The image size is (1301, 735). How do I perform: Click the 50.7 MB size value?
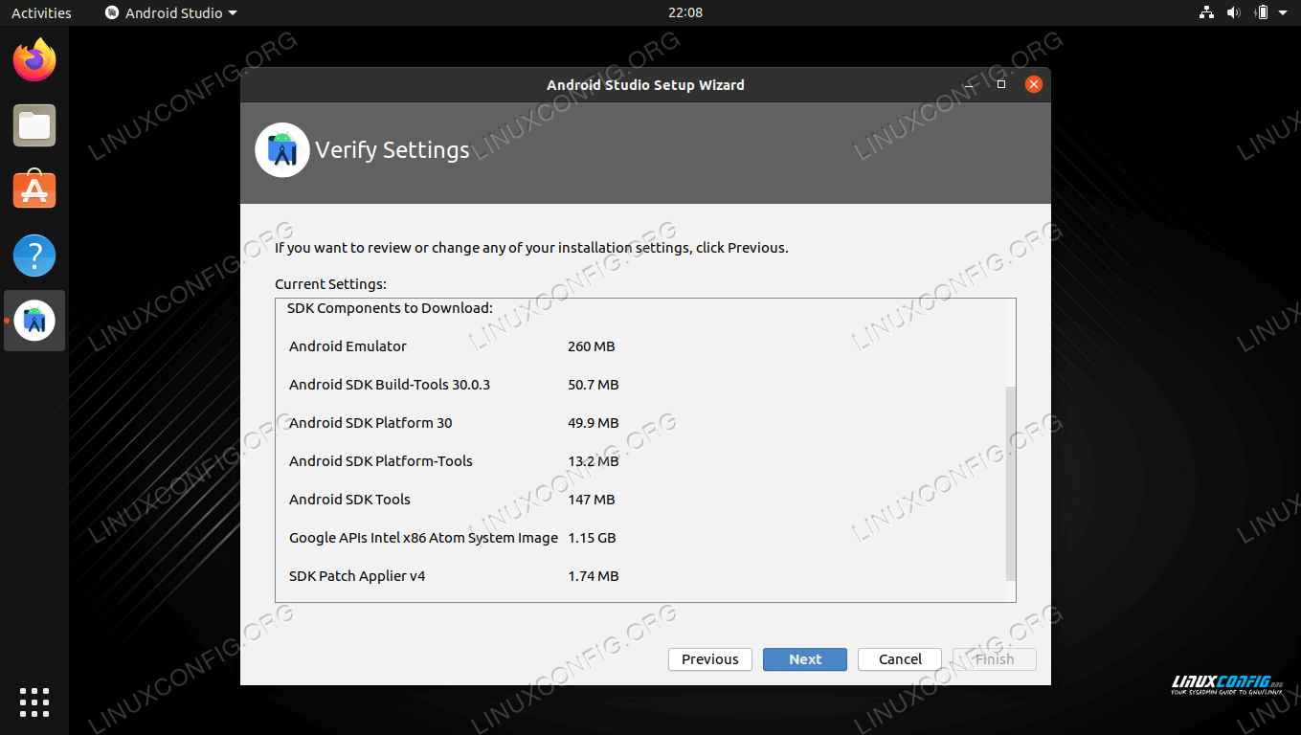click(x=594, y=385)
